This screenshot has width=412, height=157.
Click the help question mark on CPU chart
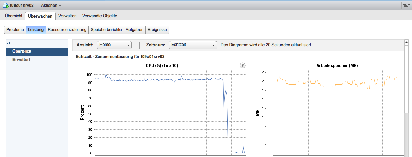[x=242, y=66]
